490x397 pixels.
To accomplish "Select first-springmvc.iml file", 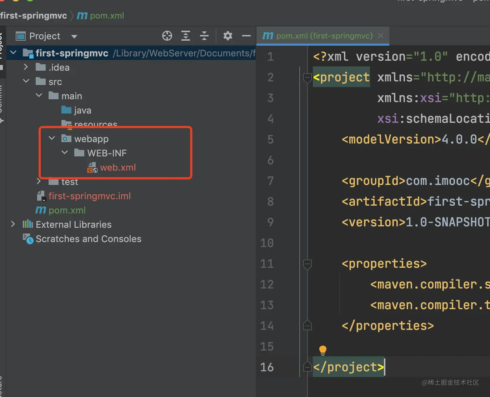I will 89,196.
